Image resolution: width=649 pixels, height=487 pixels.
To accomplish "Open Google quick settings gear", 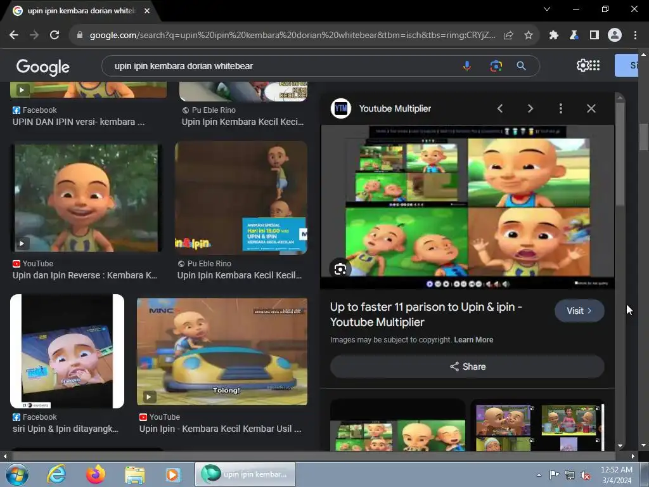I will [582, 65].
